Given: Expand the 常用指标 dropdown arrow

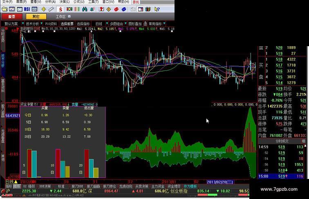Looking at the screenshot, I should click(x=164, y=24).
